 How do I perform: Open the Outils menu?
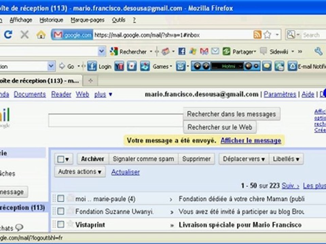[x=119, y=20]
